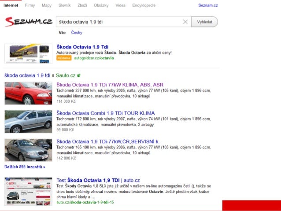This screenshot has height=211, width=281.
Task: Open the Seznam.cz link at top right
Action: click(208, 5)
